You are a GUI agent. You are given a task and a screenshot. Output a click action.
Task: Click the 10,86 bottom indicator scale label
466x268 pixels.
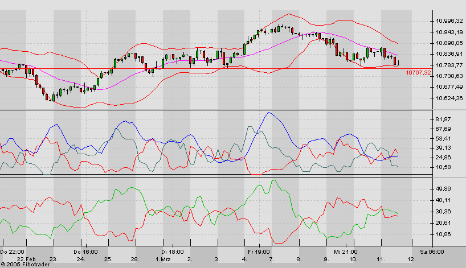coord(443,234)
